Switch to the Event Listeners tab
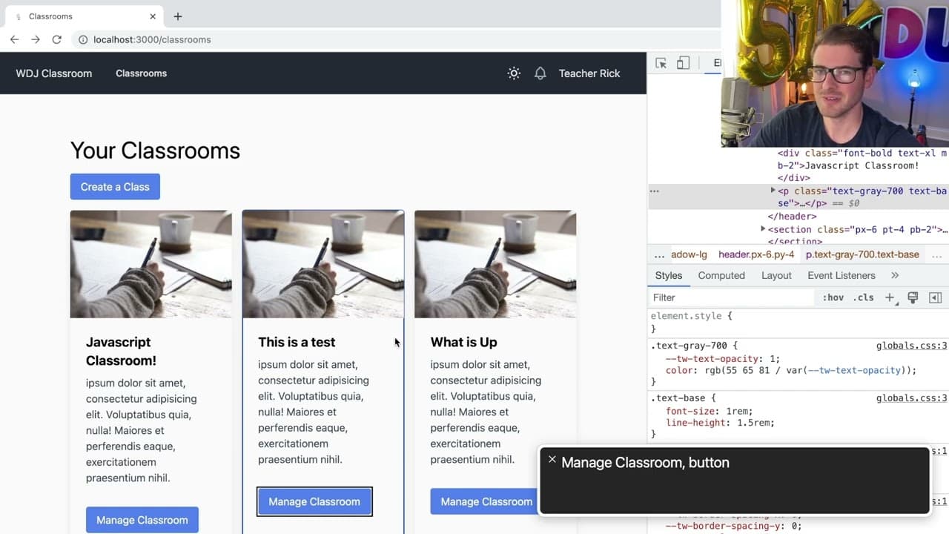949x534 pixels. tap(841, 275)
